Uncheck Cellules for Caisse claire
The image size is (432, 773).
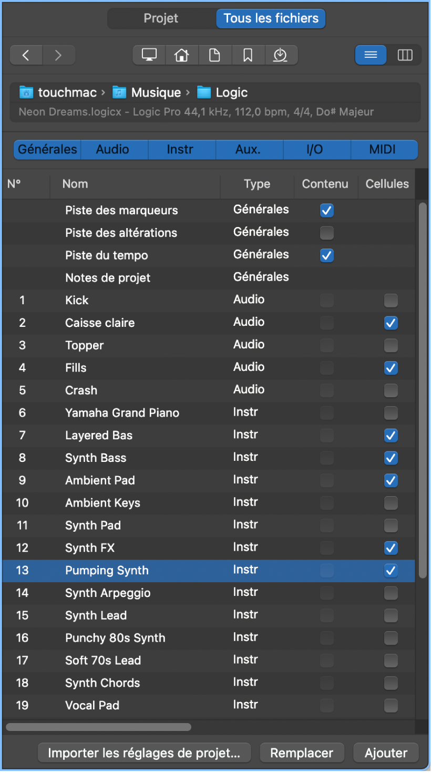390,323
